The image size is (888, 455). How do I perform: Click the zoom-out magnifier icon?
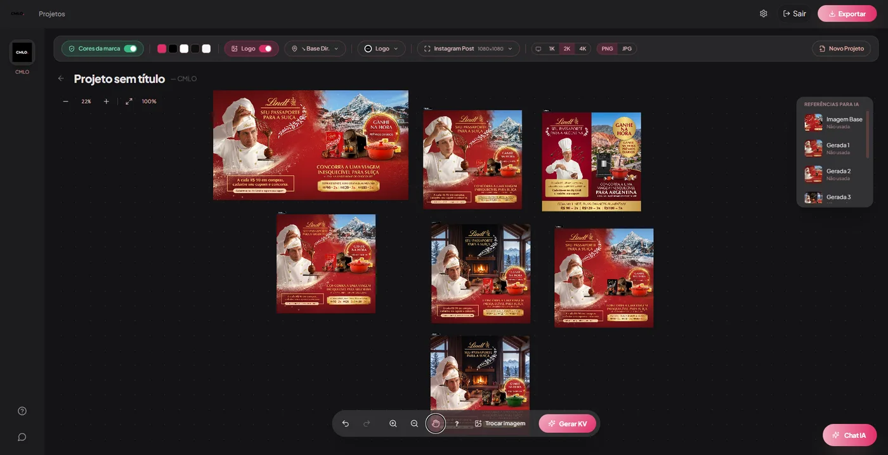(414, 423)
